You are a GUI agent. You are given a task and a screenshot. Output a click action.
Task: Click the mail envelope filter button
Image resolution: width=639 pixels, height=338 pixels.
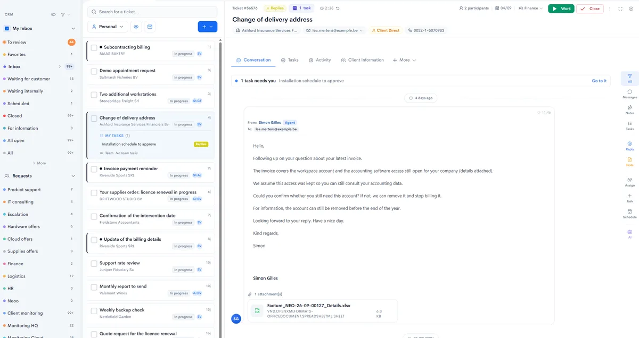[150, 27]
